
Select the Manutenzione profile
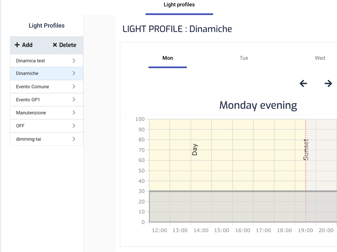pyautogui.click(x=47, y=113)
